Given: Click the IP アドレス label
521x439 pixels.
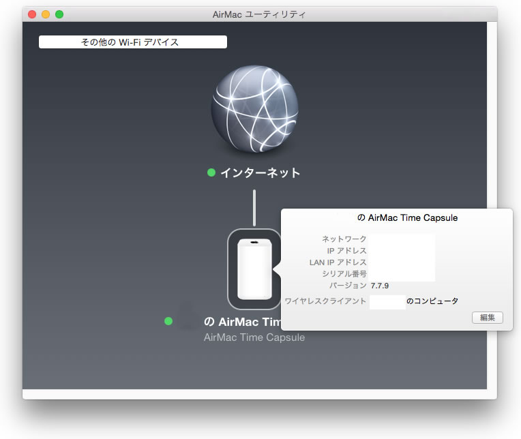Looking at the screenshot, I should 346,251.
